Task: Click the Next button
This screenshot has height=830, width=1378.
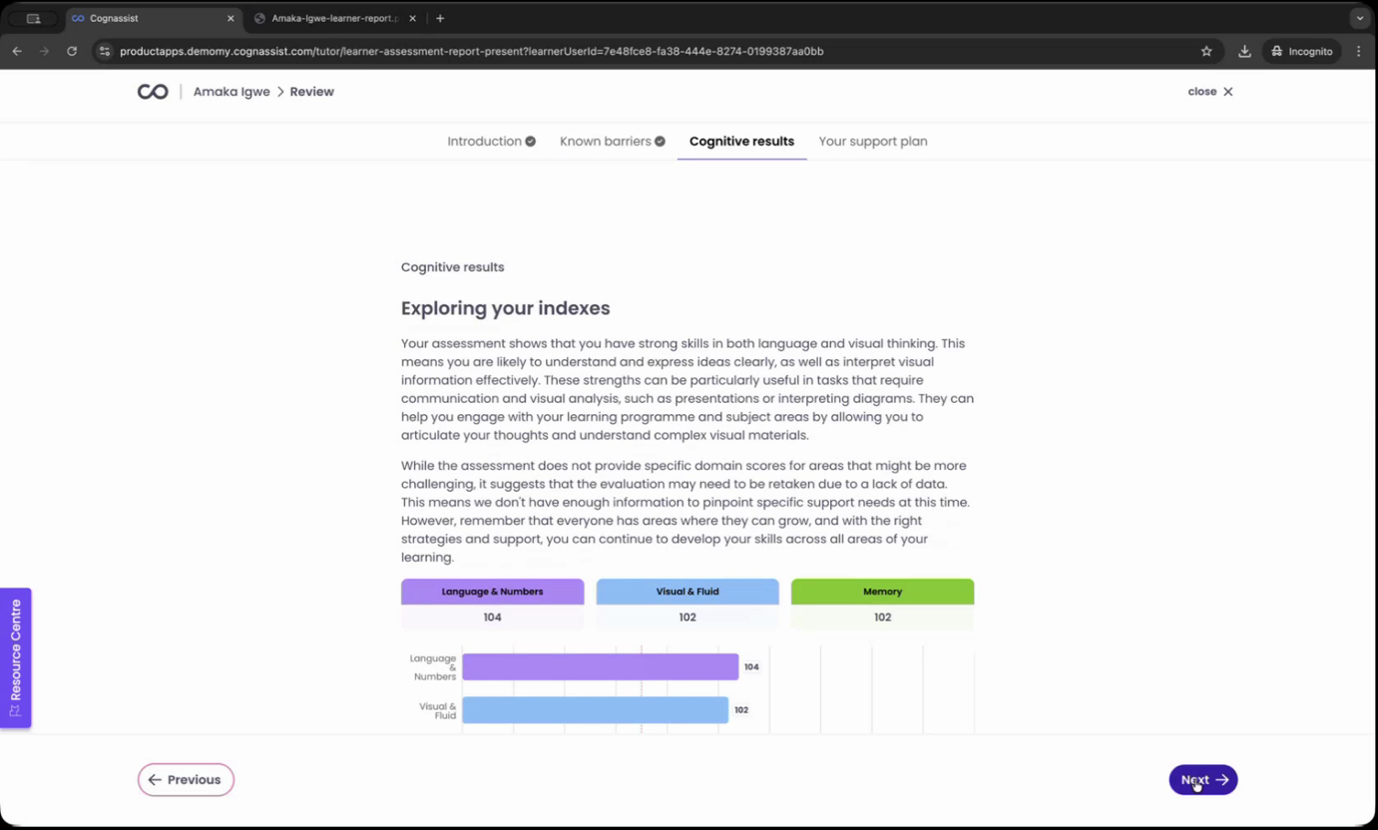Action: click(1201, 779)
